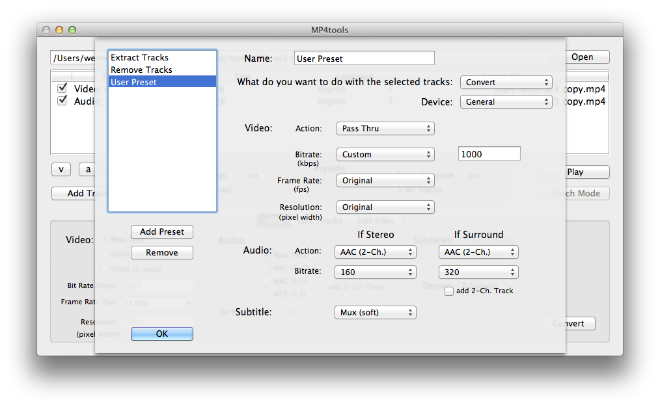Open Video Bitrate Custom dropdown
This screenshot has height=407, width=660.
(x=385, y=155)
